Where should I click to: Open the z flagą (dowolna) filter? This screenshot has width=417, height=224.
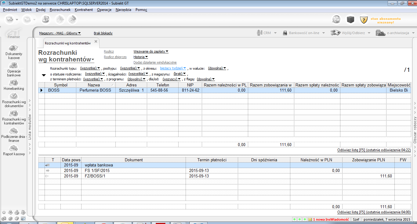coord(206,79)
